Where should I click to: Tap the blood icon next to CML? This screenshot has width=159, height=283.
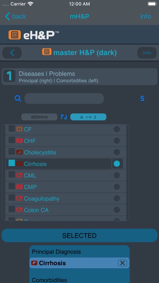tap(19, 175)
